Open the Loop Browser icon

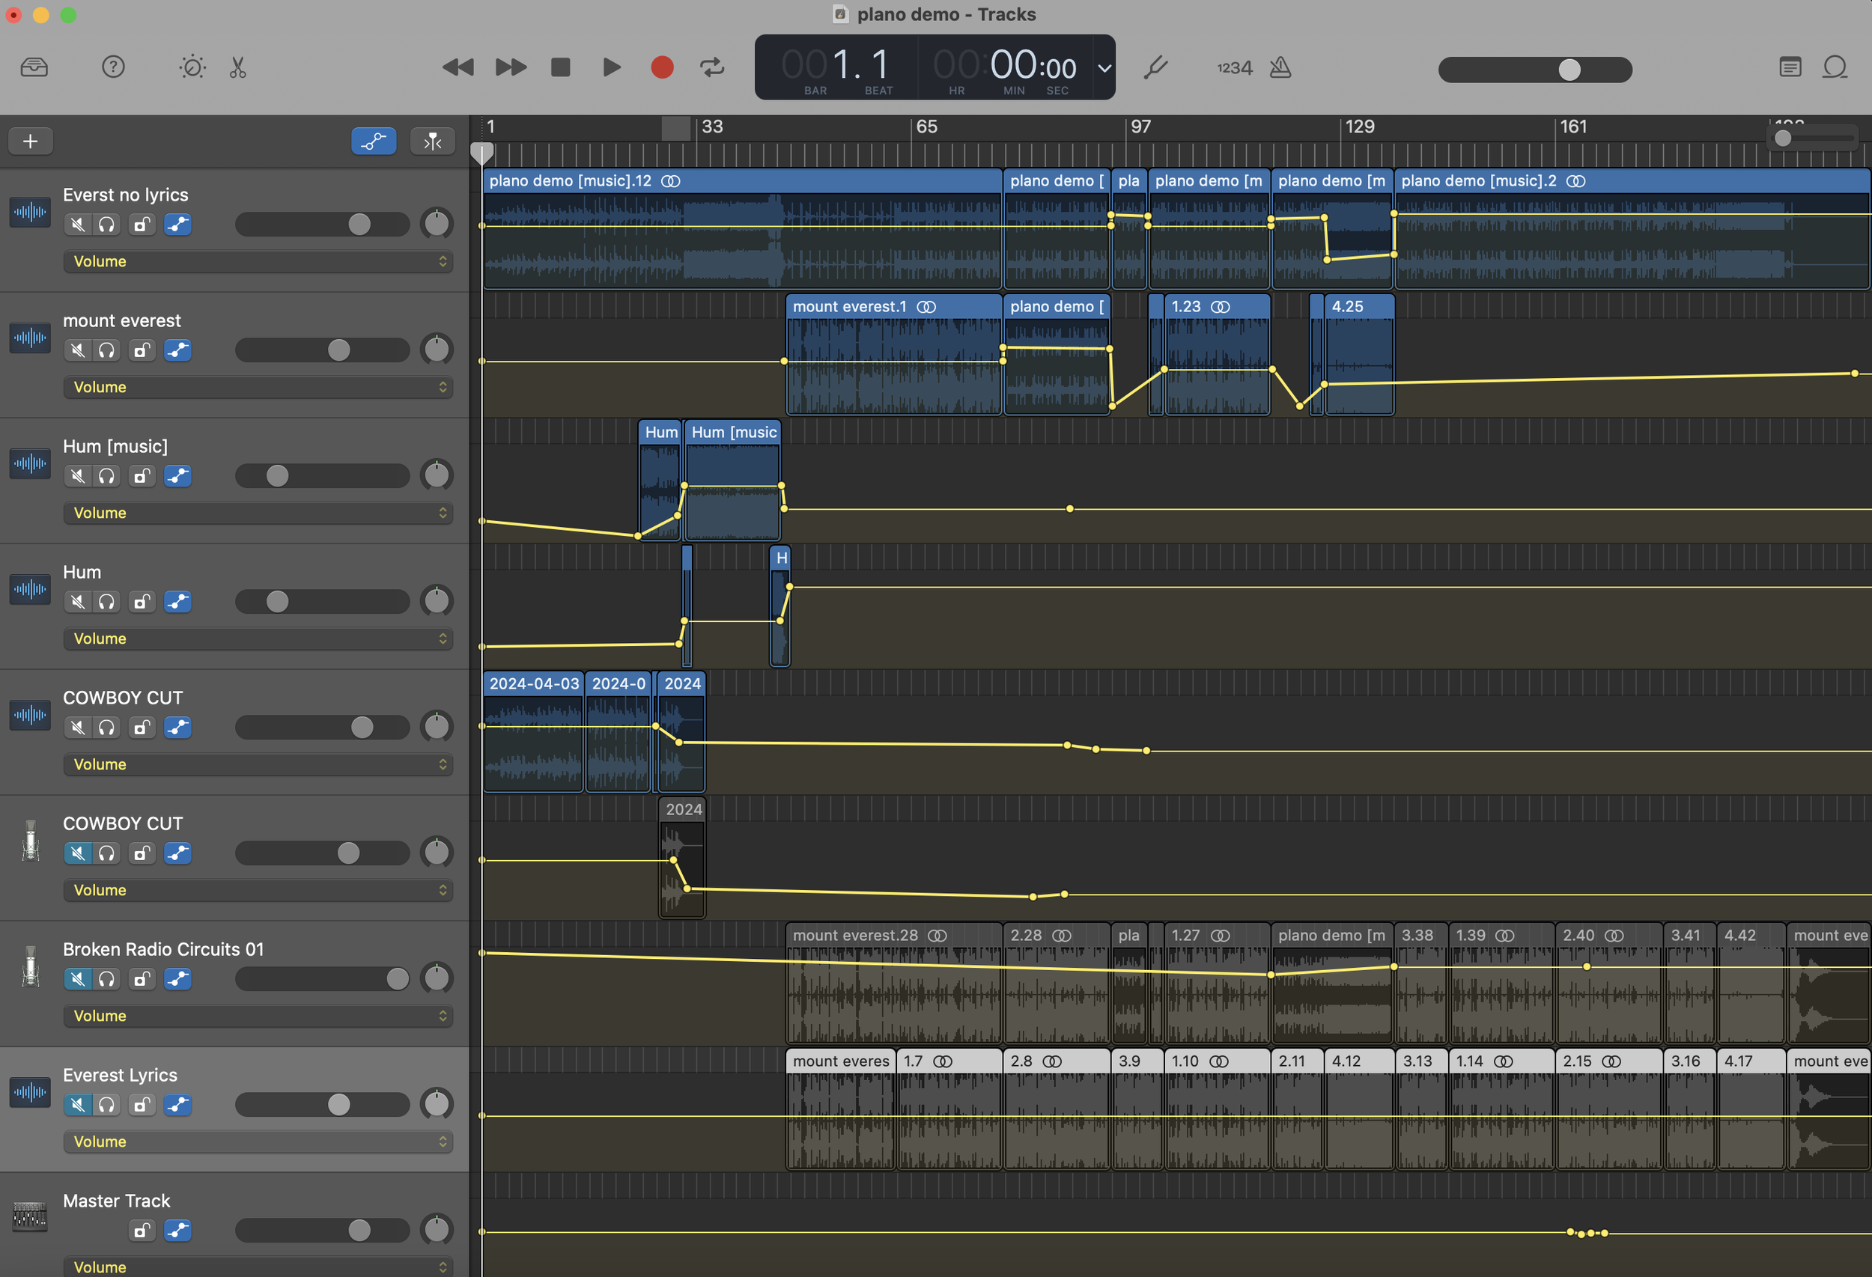click(1834, 67)
